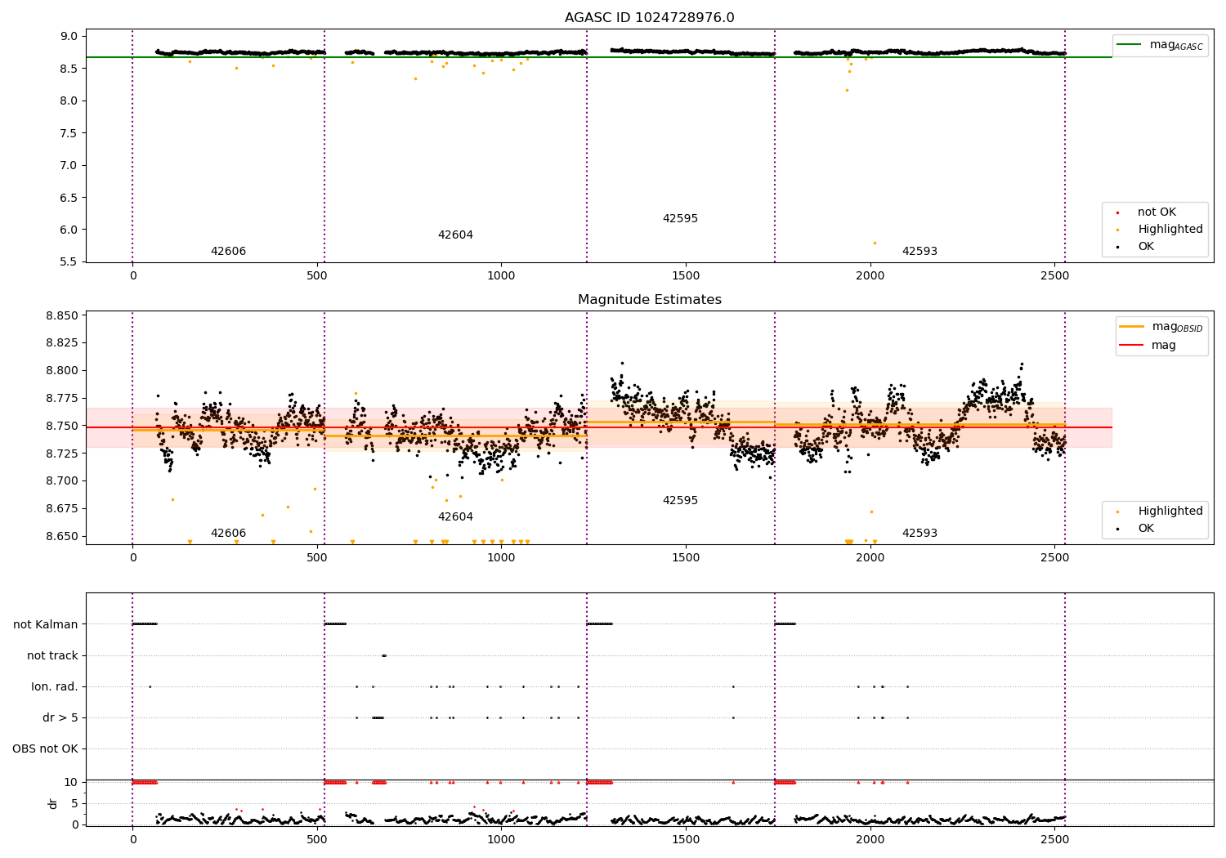Image resolution: width=1226 pixels, height=858 pixels.
Task: Click the 2500 x-axis tick in middle plot
Action: tap(1054, 558)
